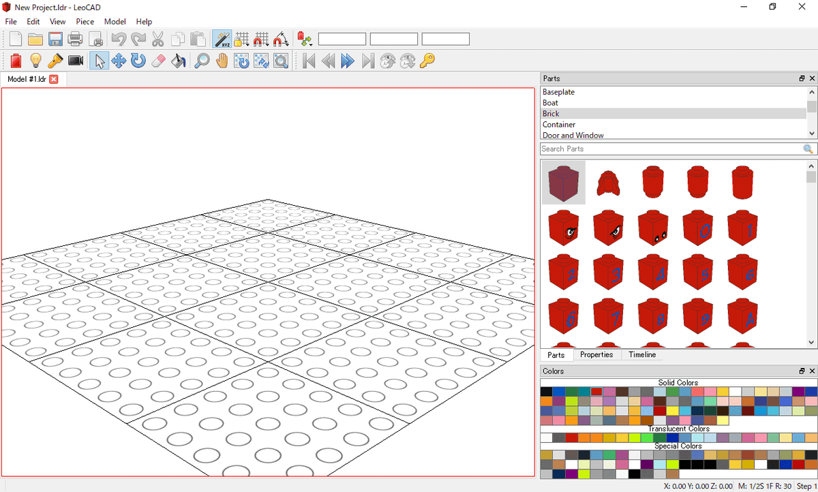Jump to the first step
Viewport: 818px width, 492px height.
(x=309, y=61)
